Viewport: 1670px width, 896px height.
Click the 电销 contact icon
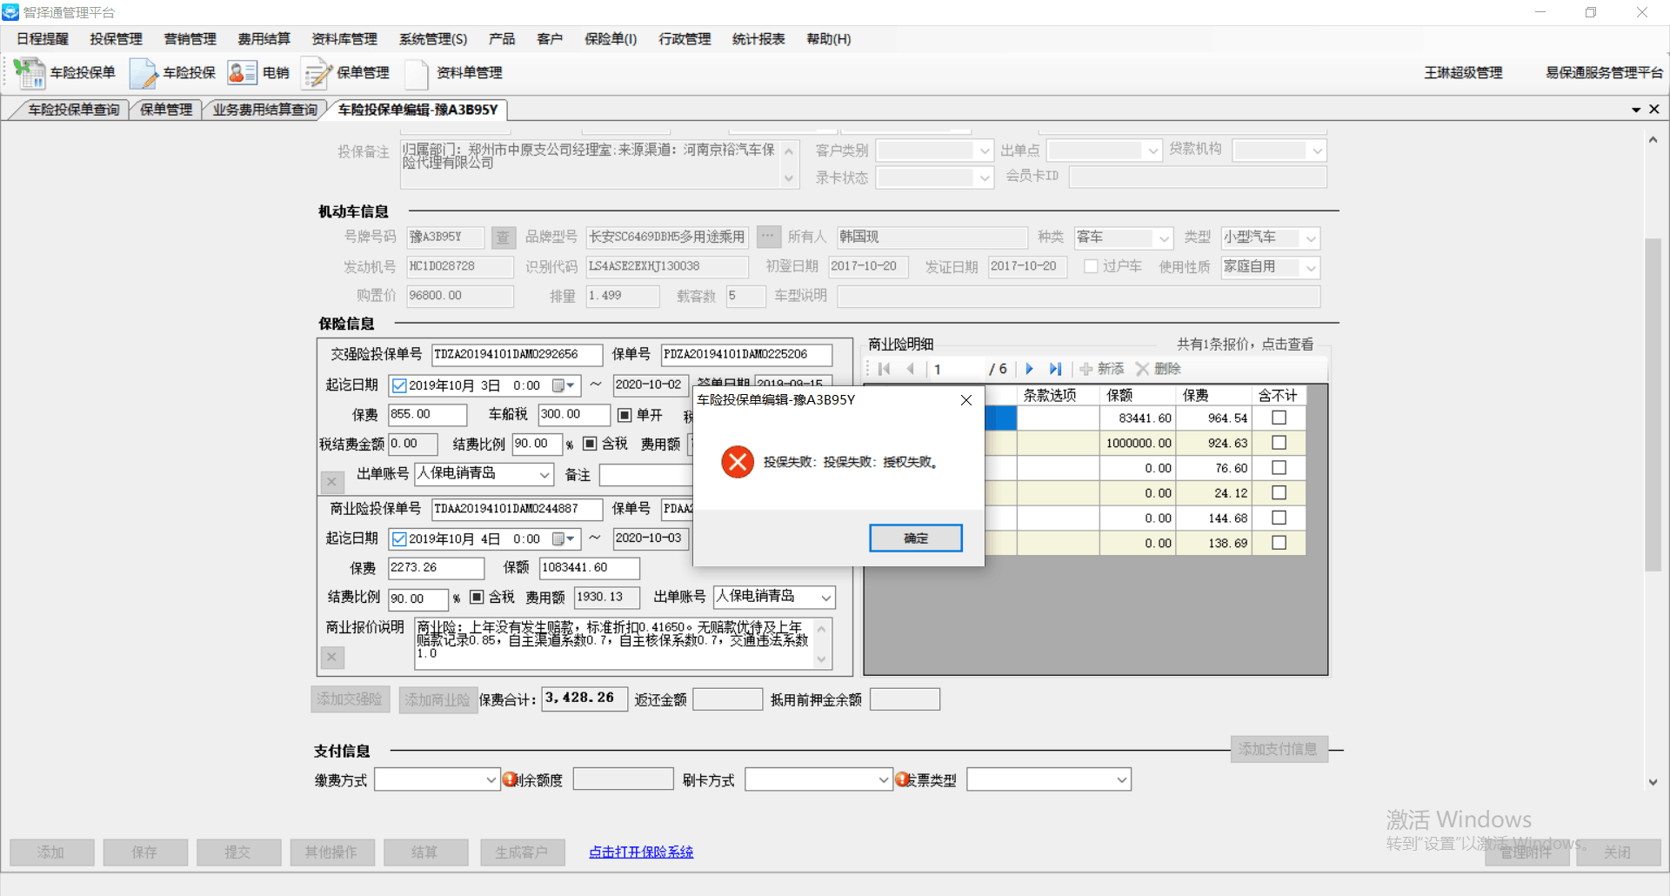point(242,73)
